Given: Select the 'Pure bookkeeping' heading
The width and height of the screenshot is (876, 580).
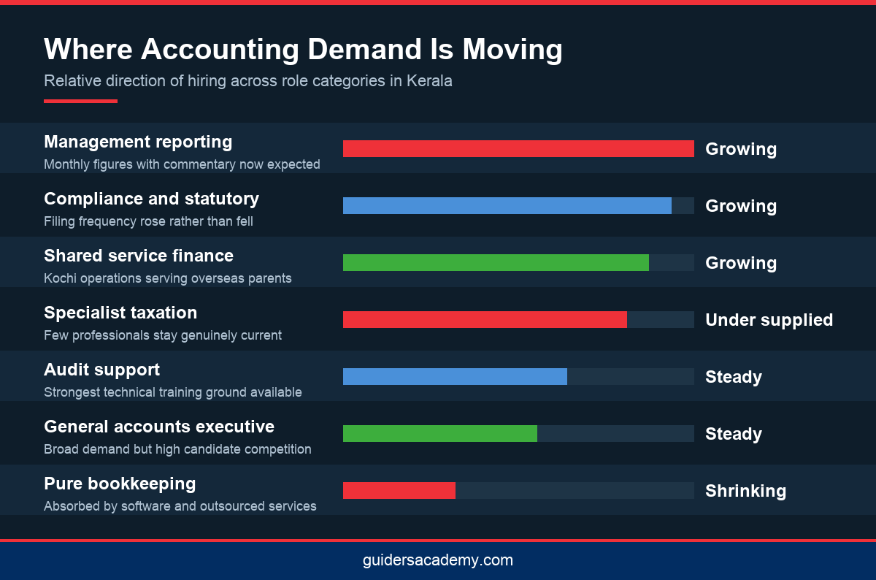Looking at the screenshot, I should pyautogui.click(x=120, y=484).
